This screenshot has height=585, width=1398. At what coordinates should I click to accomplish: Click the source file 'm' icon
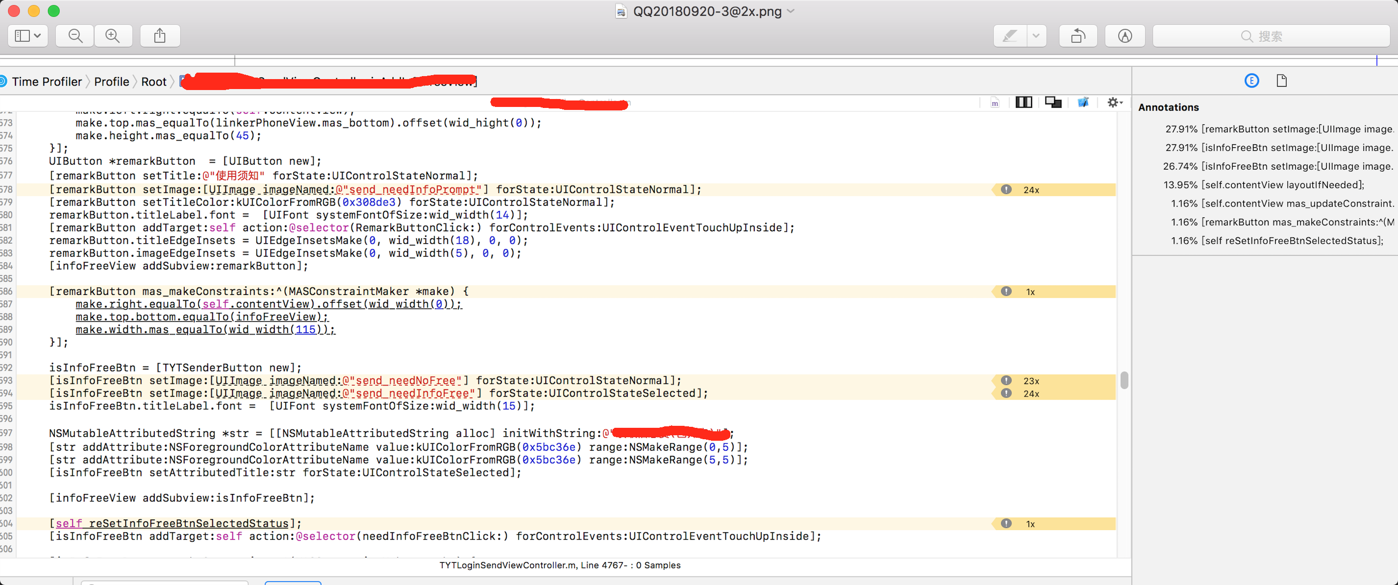tap(995, 102)
